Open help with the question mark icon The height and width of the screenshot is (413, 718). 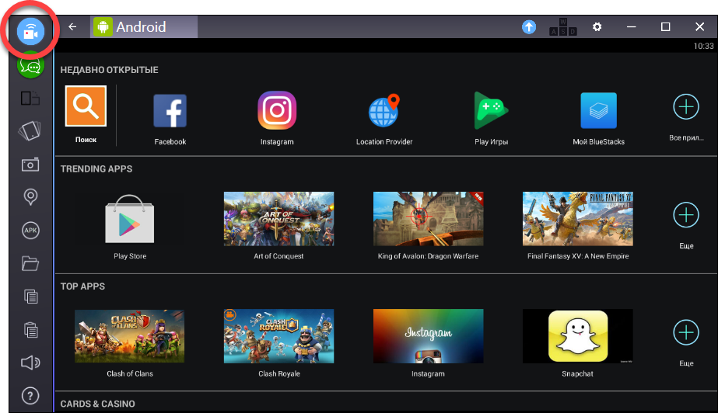pyautogui.click(x=30, y=396)
